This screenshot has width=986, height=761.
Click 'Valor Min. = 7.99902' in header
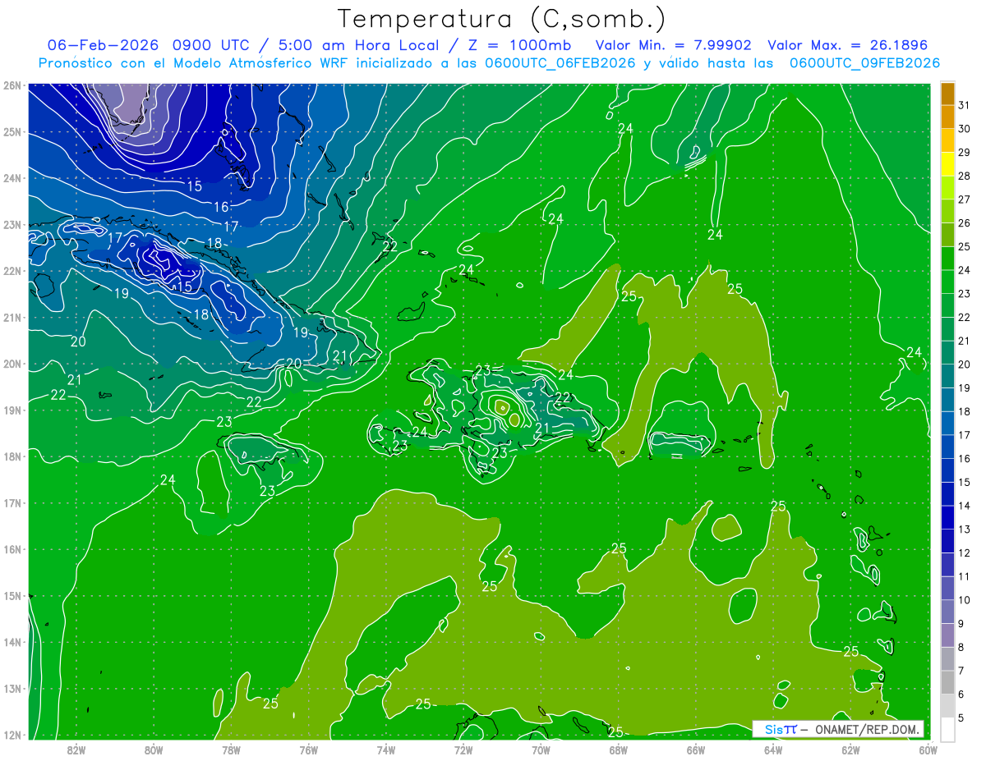(x=672, y=45)
